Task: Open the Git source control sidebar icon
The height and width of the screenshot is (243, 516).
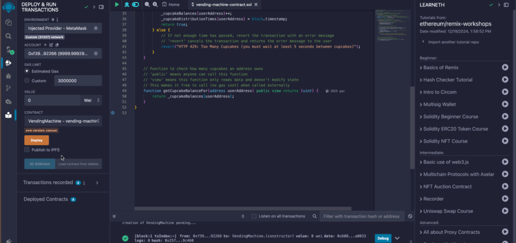Action: point(8,88)
